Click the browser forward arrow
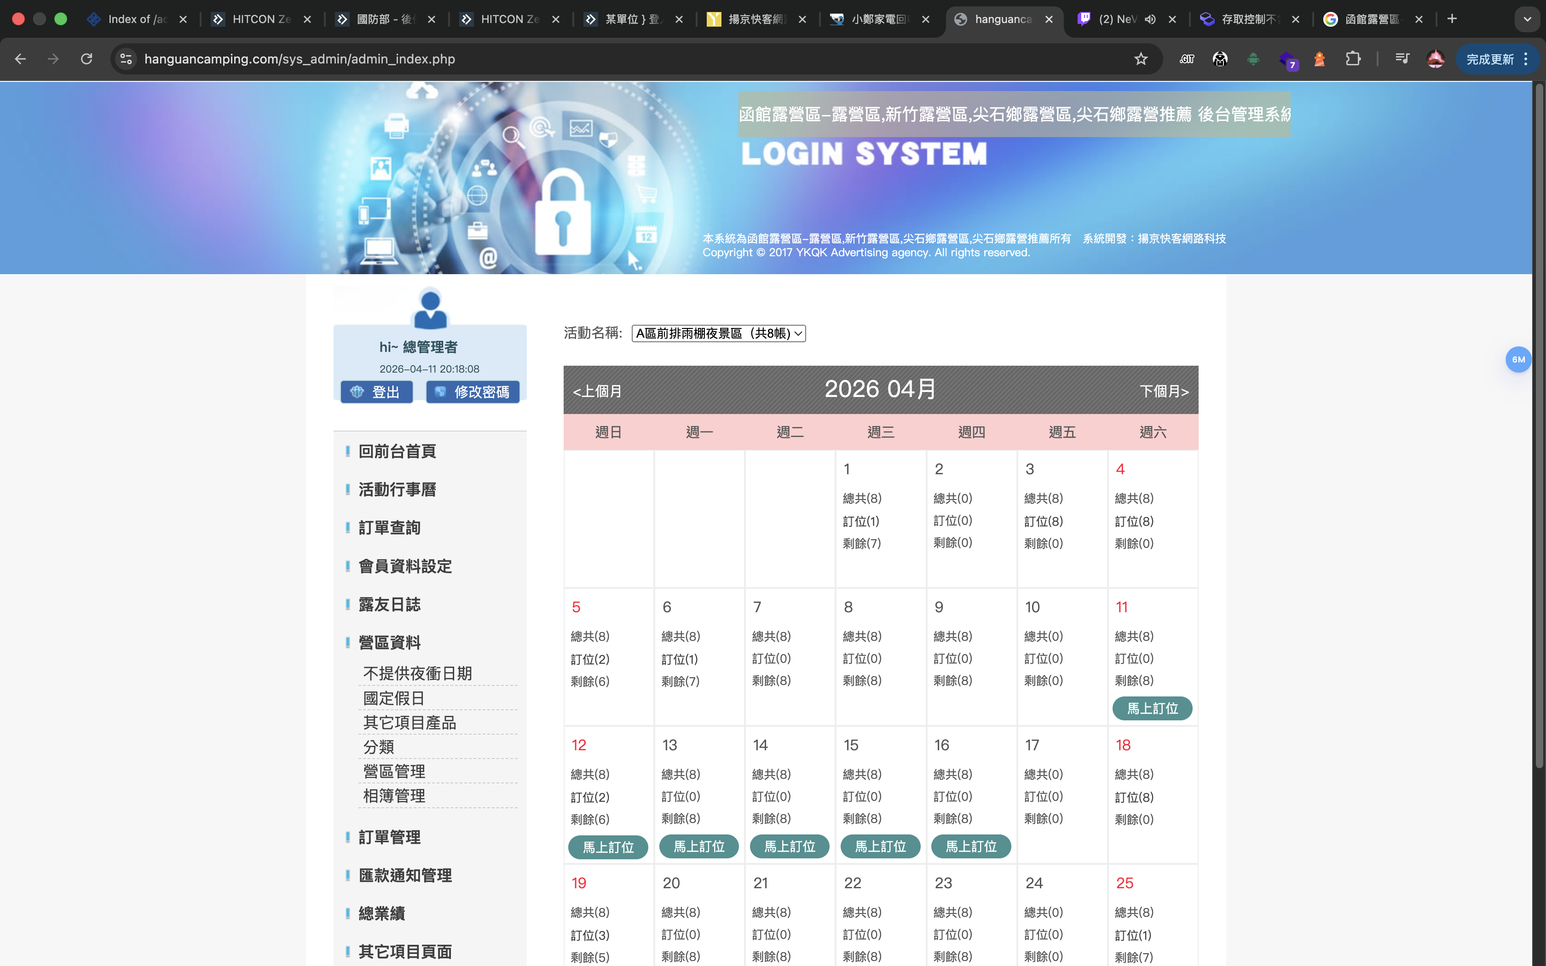Viewport: 1546px width, 966px height. [54, 59]
